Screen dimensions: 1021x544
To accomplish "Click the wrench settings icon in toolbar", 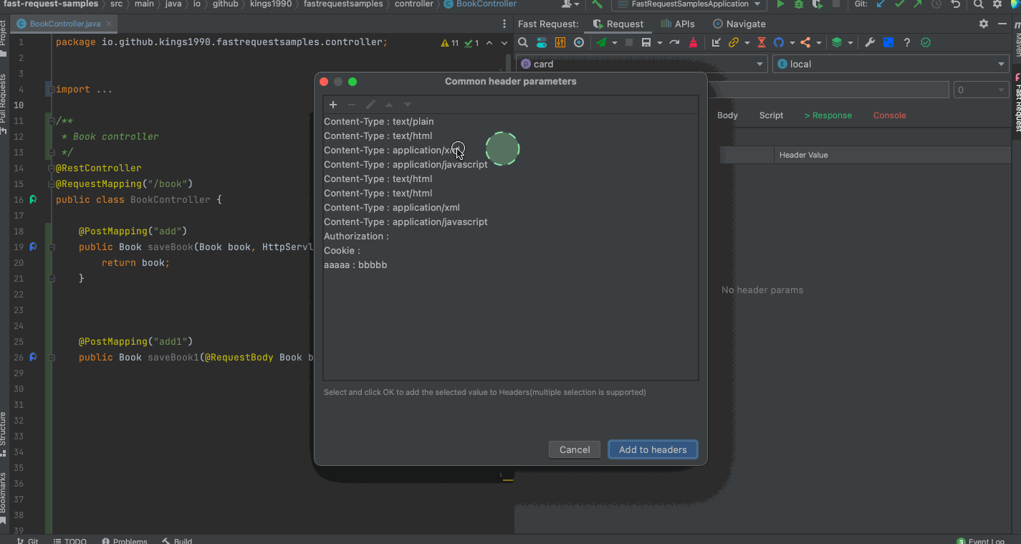I will coord(870,43).
